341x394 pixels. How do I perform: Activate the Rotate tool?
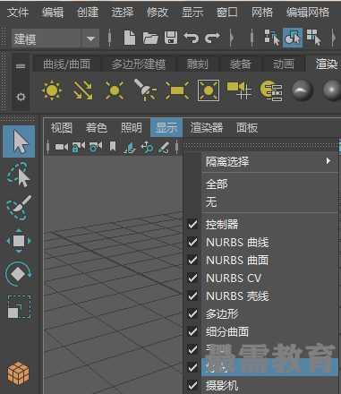pos(19,274)
